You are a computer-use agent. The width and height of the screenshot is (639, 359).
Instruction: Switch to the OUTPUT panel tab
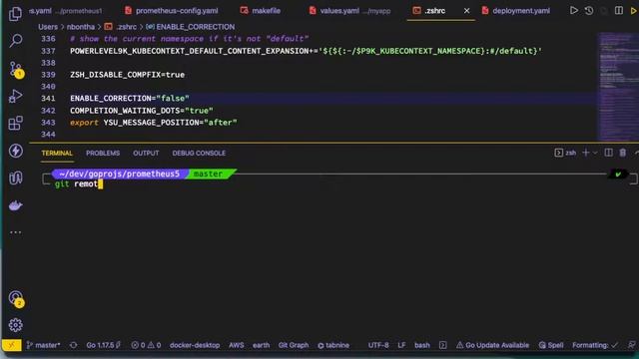(x=146, y=153)
